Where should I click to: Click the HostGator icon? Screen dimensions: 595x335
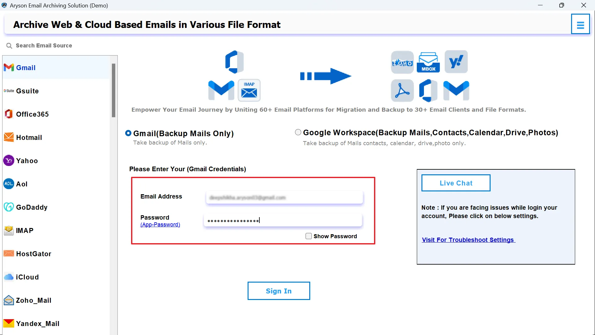click(x=9, y=253)
